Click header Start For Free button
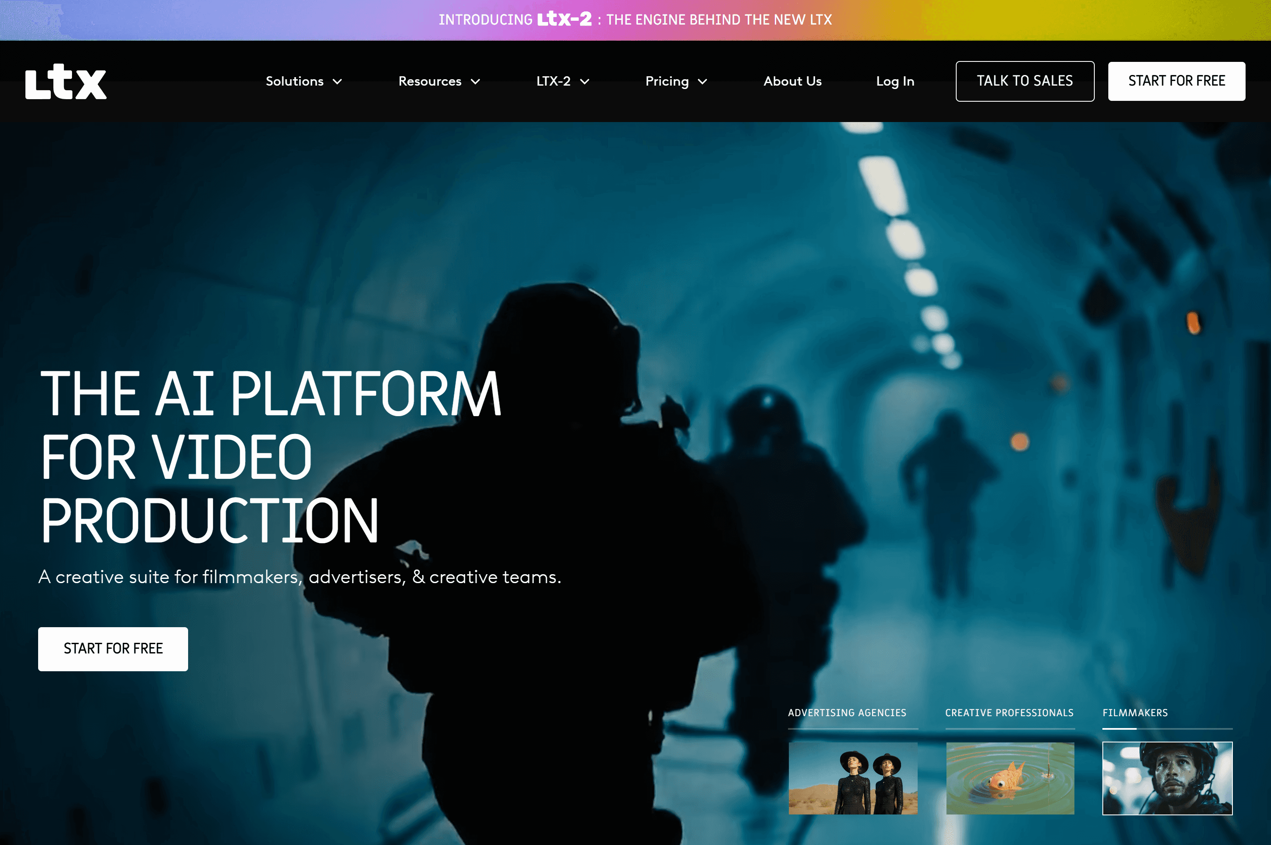This screenshot has width=1271, height=845. coord(1176,81)
